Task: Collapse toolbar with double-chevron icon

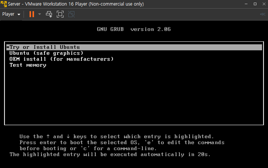Action: (262, 14)
